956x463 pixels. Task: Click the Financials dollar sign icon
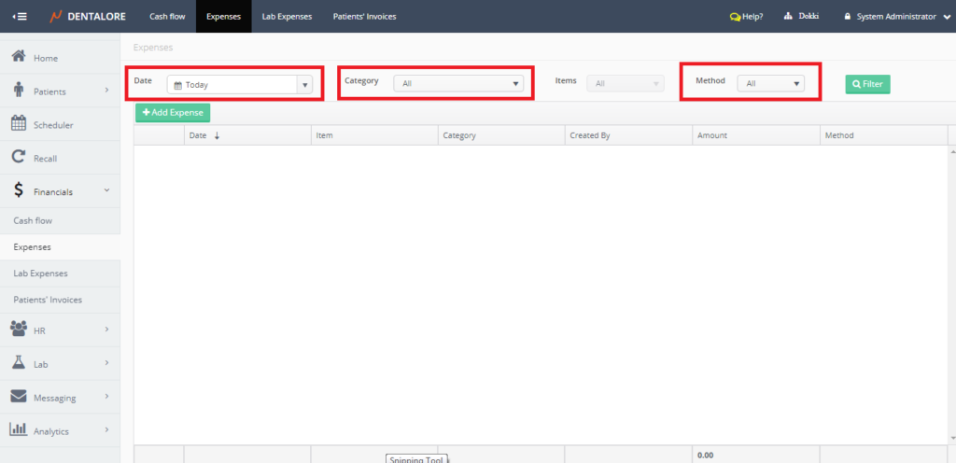coord(18,191)
